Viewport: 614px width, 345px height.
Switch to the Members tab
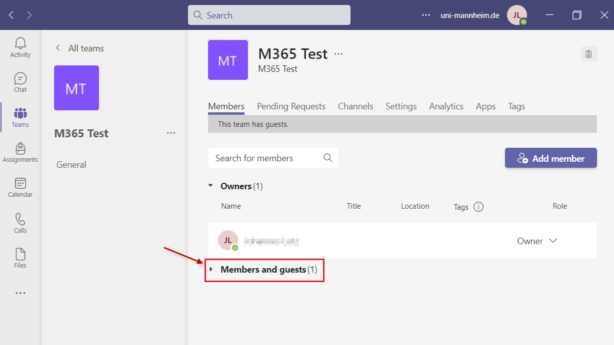click(226, 106)
